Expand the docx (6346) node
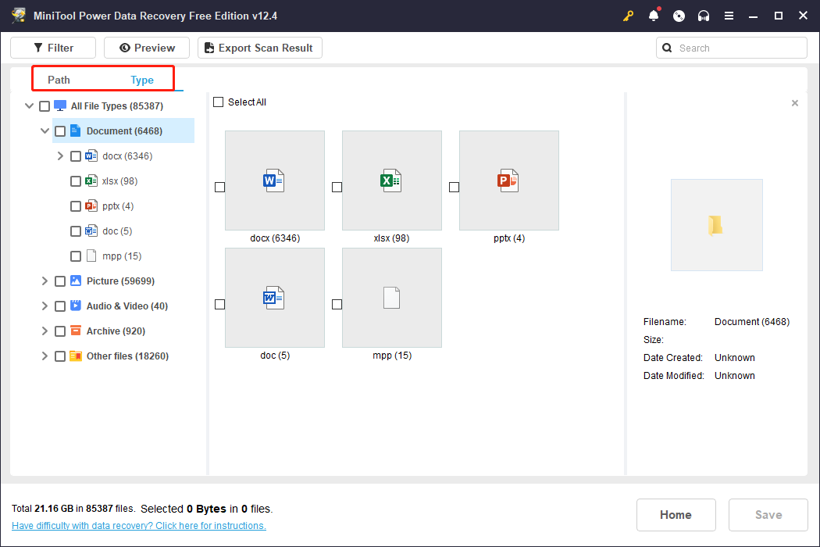This screenshot has width=820, height=547. click(60, 156)
